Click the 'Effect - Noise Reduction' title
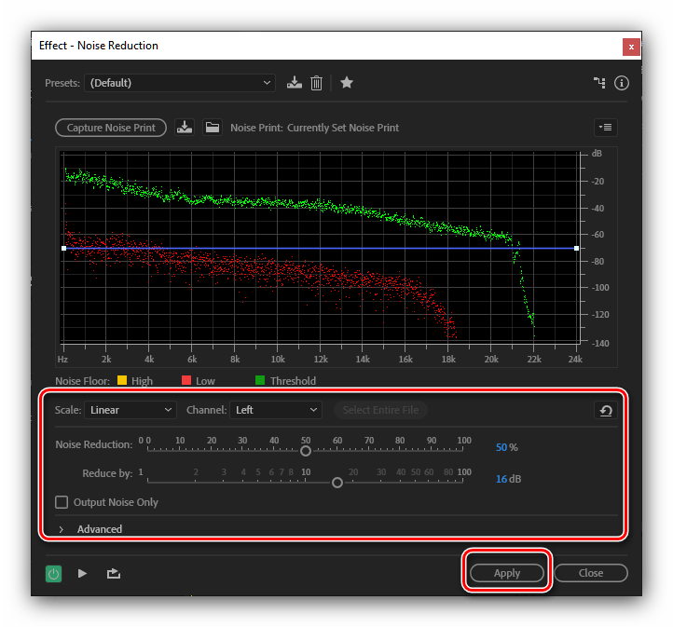Image resolution: width=673 pixels, height=627 pixels. (x=99, y=46)
